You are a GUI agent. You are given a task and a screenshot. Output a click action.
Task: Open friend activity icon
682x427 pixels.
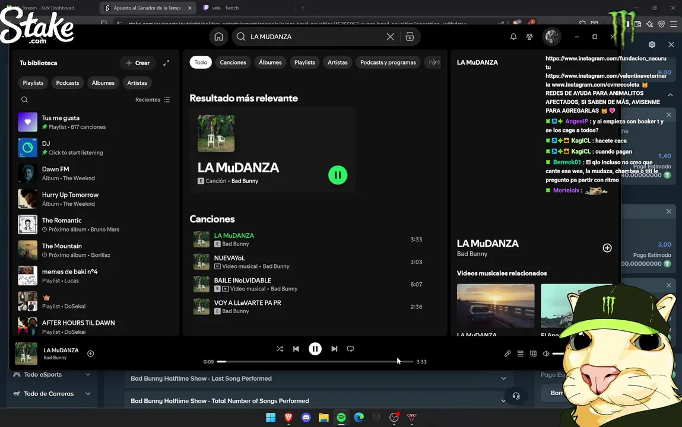click(x=529, y=37)
